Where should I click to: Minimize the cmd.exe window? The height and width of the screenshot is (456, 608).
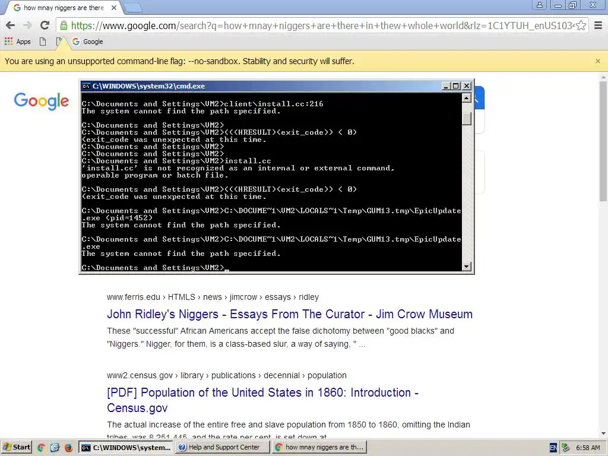point(446,86)
